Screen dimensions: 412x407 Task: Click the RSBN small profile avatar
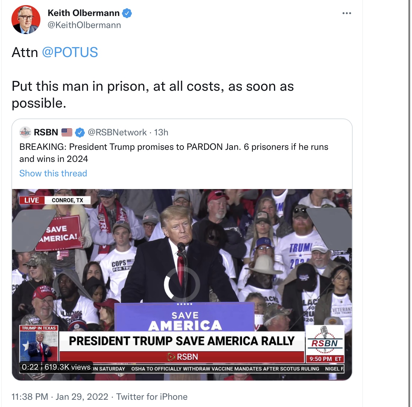[25, 132]
